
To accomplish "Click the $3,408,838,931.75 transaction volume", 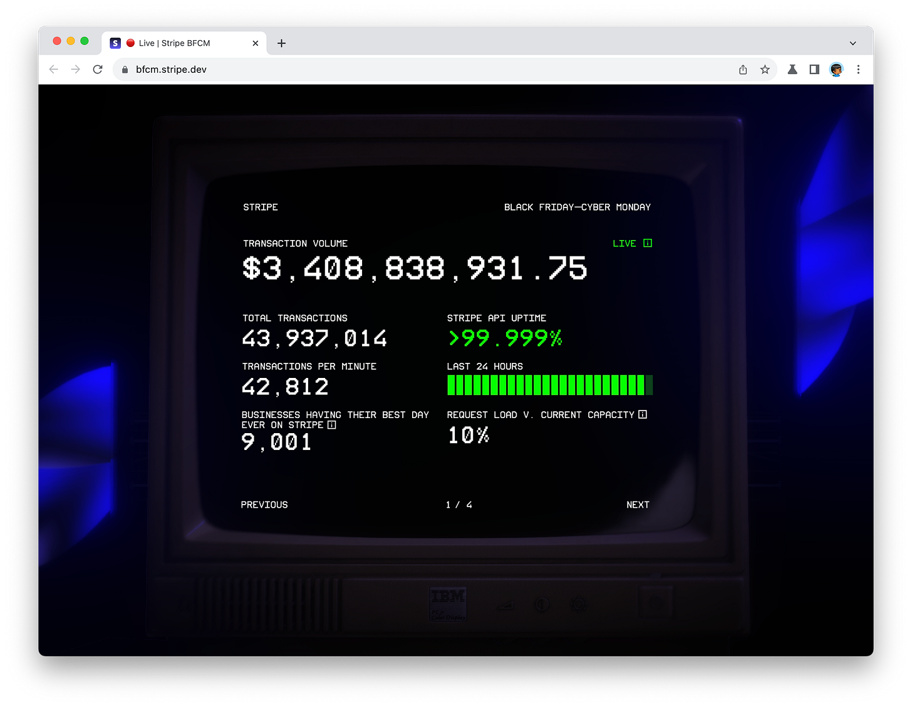I will pos(415,268).
